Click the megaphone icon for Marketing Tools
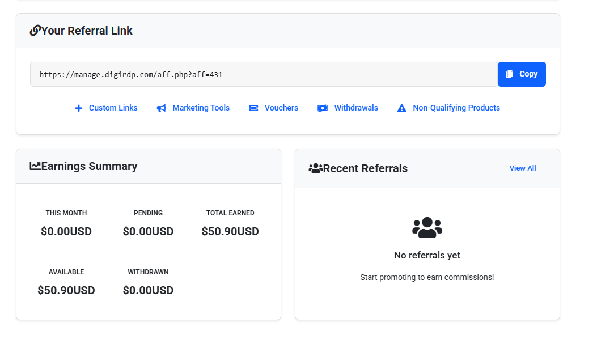The image size is (614, 352). [162, 108]
